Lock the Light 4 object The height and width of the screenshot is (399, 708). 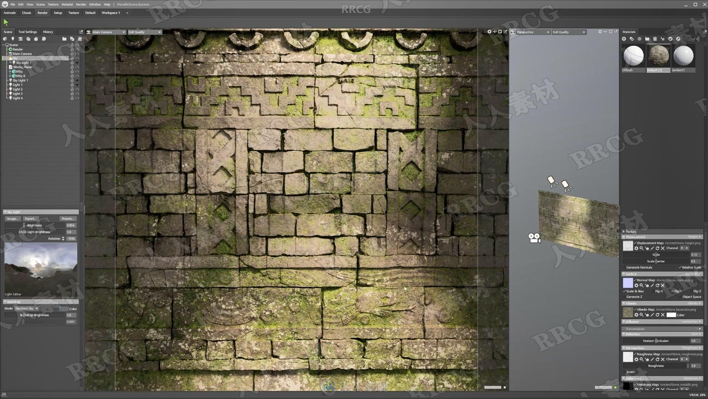pos(72,98)
